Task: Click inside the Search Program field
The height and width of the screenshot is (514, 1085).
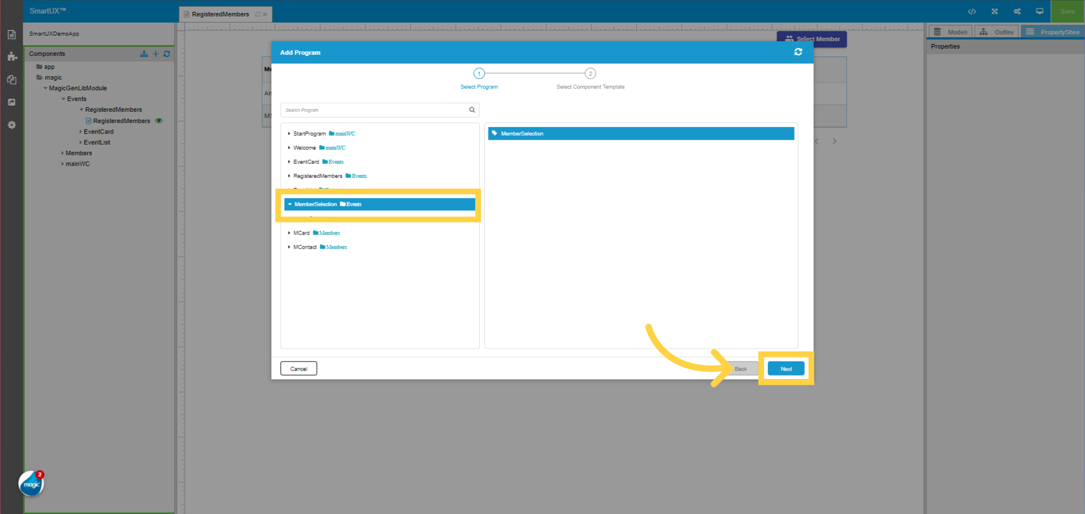Action: point(367,110)
